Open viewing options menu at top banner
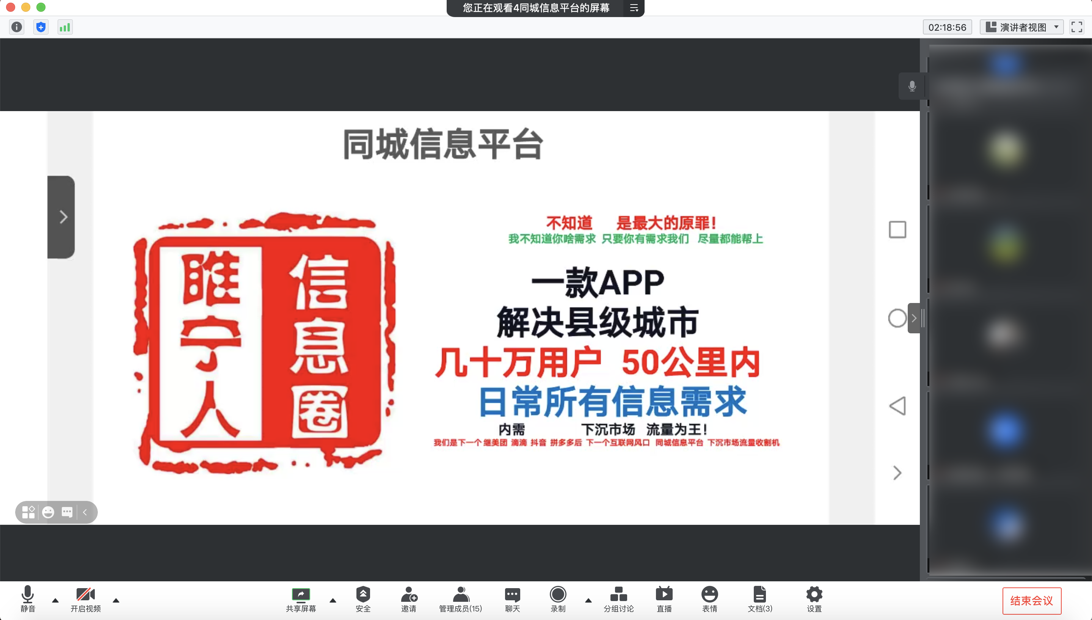 point(634,8)
